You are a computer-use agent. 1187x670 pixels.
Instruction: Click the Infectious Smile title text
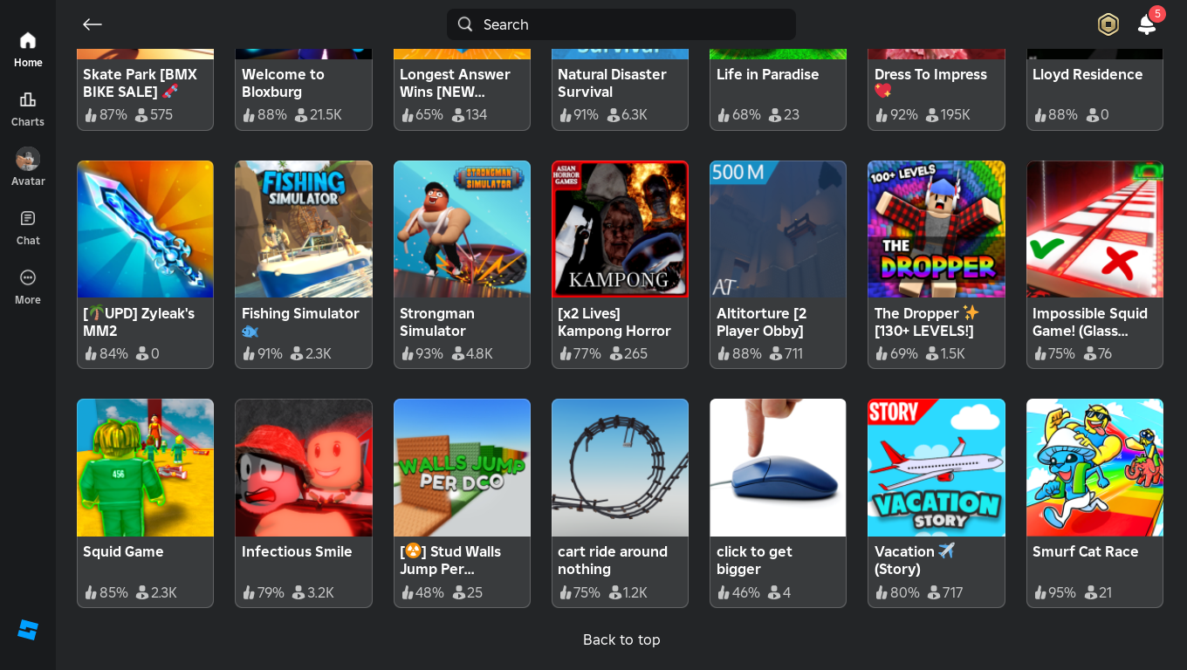[297, 551]
